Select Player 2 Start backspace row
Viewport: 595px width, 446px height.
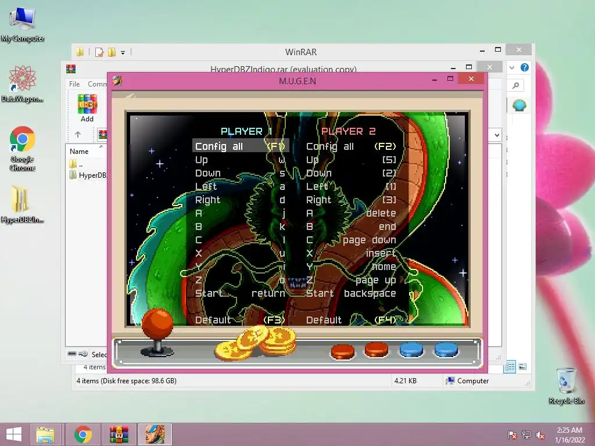click(351, 293)
